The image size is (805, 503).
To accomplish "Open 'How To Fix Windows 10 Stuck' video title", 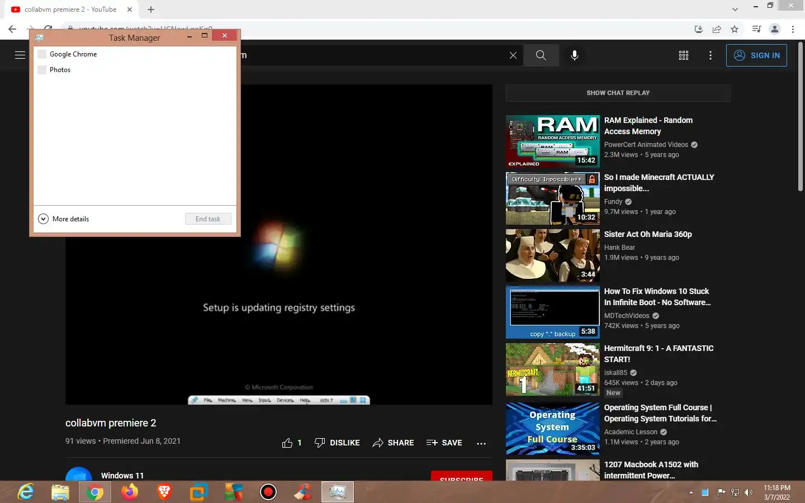I will tap(657, 297).
